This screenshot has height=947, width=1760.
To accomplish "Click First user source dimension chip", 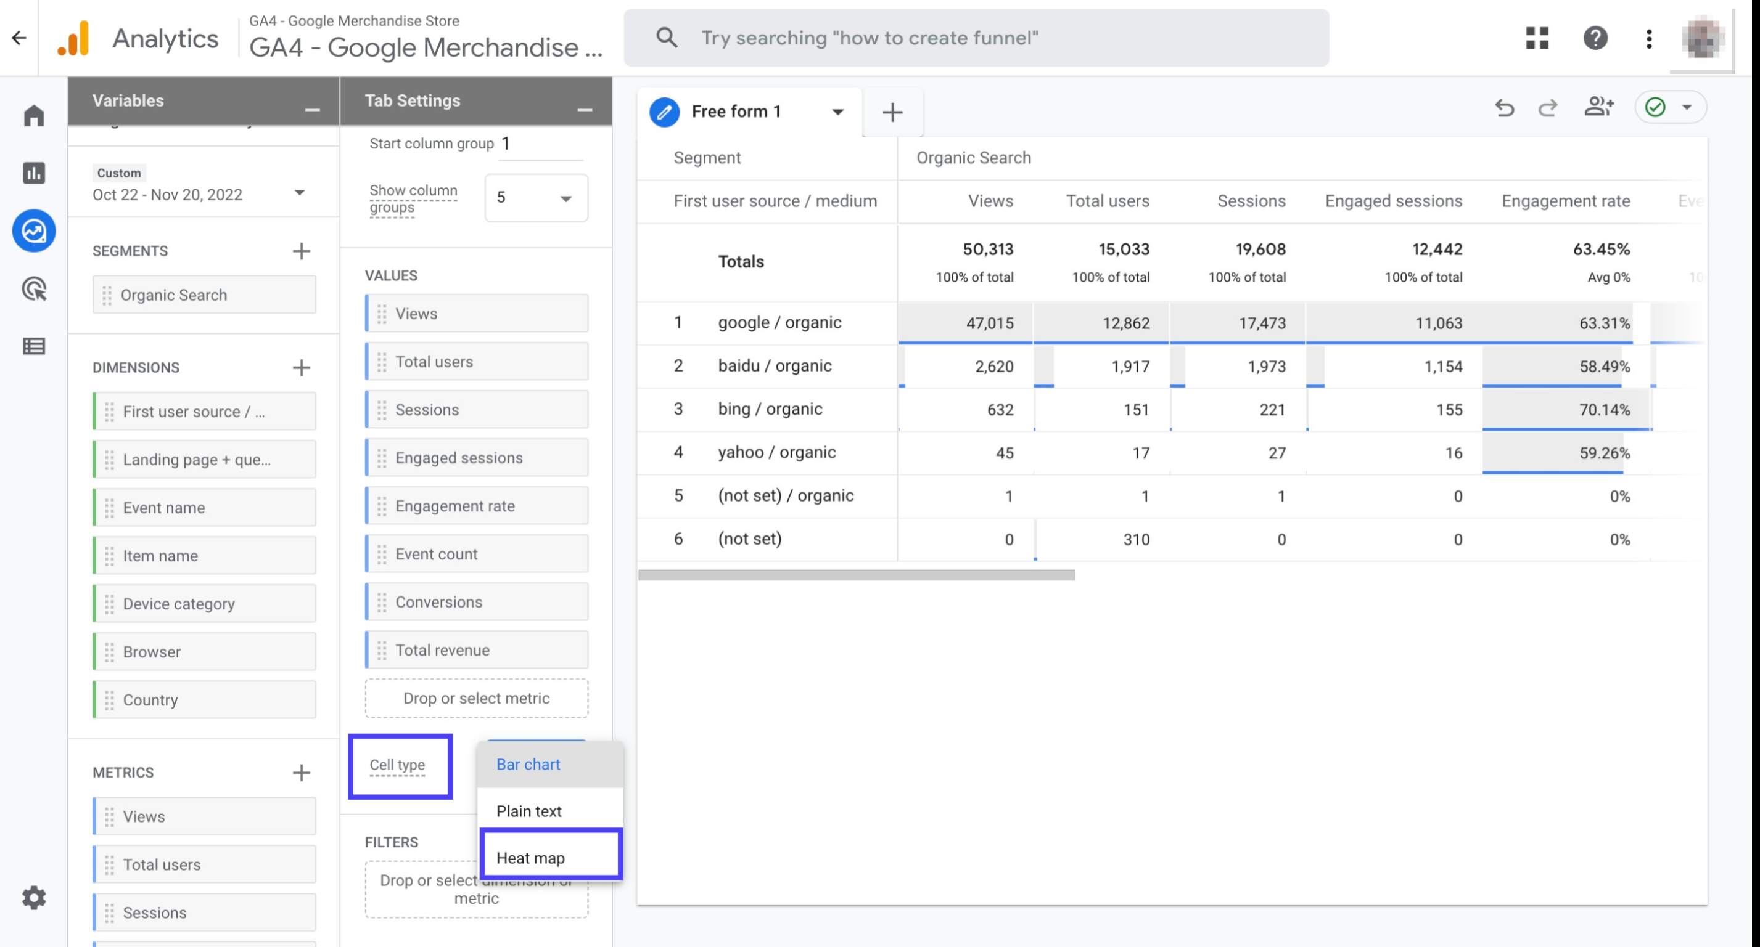I will tap(204, 412).
